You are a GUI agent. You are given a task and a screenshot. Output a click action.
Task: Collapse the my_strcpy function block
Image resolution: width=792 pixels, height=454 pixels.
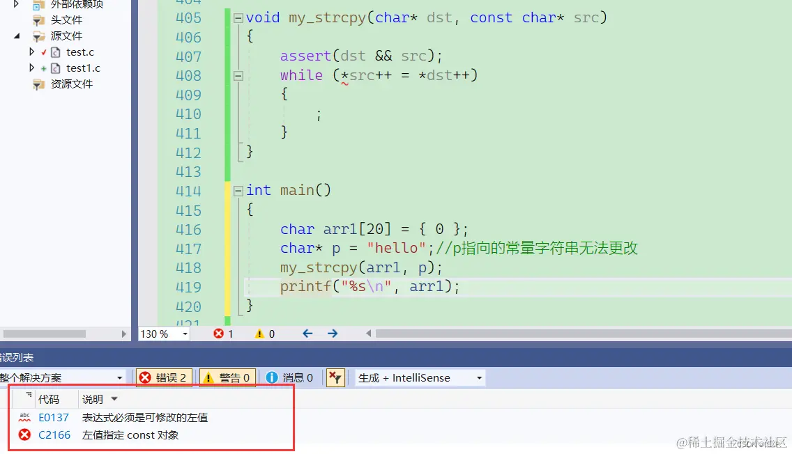point(238,18)
